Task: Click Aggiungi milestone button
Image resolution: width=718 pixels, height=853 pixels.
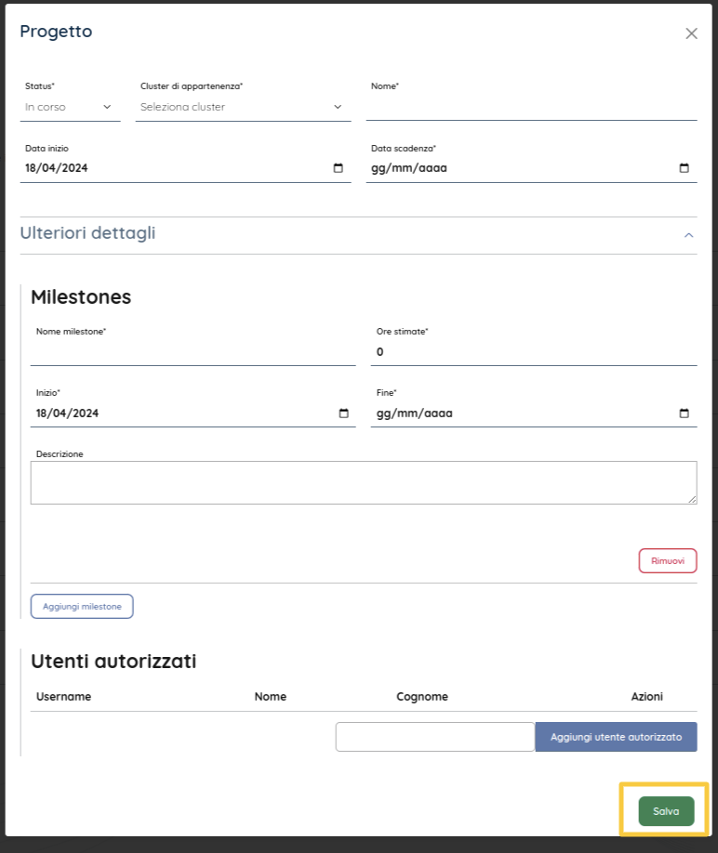Action: tap(82, 606)
